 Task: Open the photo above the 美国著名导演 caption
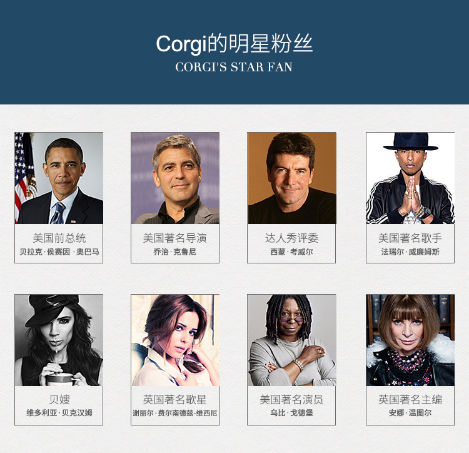[x=175, y=178]
